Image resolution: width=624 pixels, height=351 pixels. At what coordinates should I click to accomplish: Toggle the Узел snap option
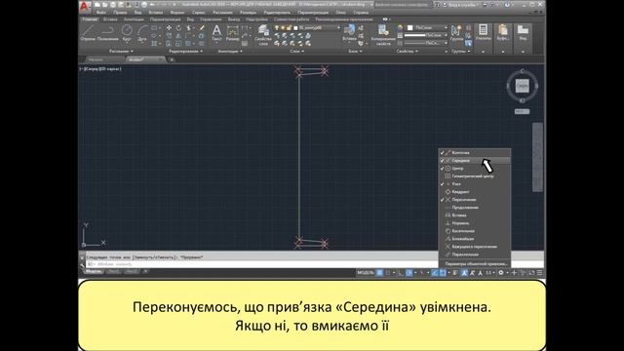click(475, 184)
